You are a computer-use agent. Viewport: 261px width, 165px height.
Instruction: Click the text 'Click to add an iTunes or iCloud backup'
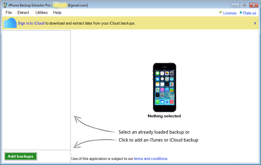pos(158,140)
